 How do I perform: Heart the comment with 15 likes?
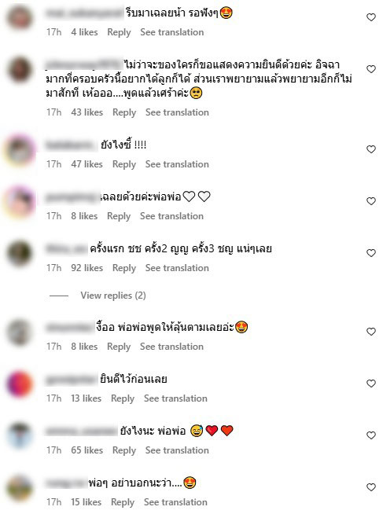(371, 487)
